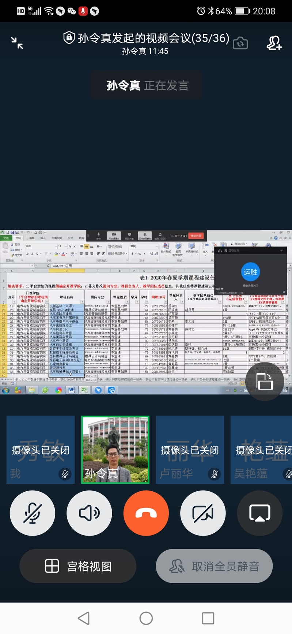Toggle the camera on/off button
This screenshot has width=292, height=634.
(203, 513)
